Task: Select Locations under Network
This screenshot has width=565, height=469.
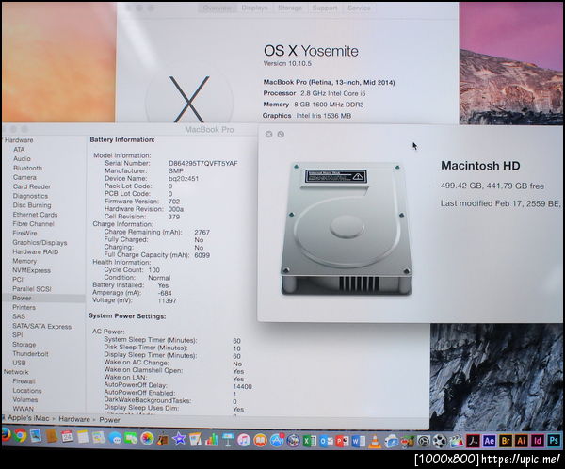Action: [x=27, y=391]
